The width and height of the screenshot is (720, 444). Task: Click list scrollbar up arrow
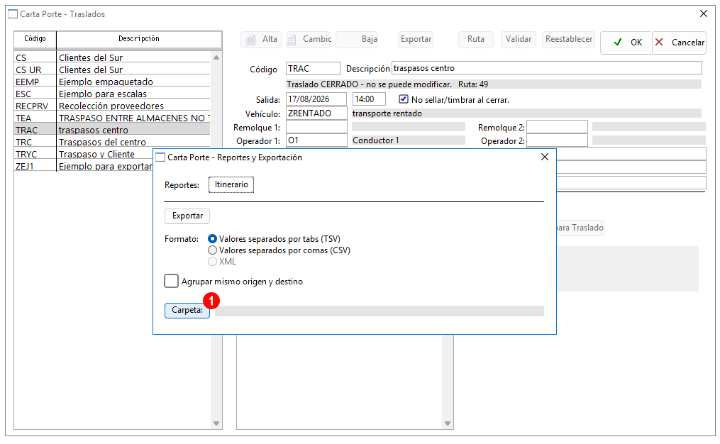(x=216, y=57)
